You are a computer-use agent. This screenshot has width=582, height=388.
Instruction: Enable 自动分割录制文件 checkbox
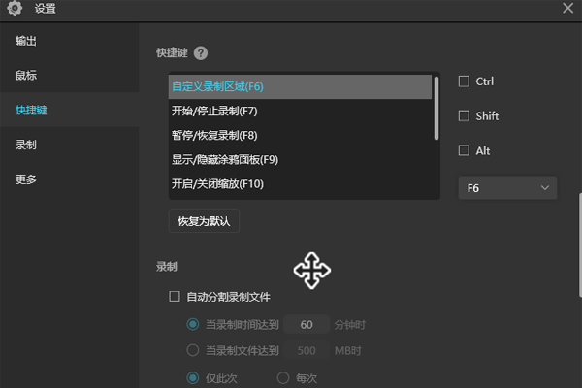pos(175,297)
